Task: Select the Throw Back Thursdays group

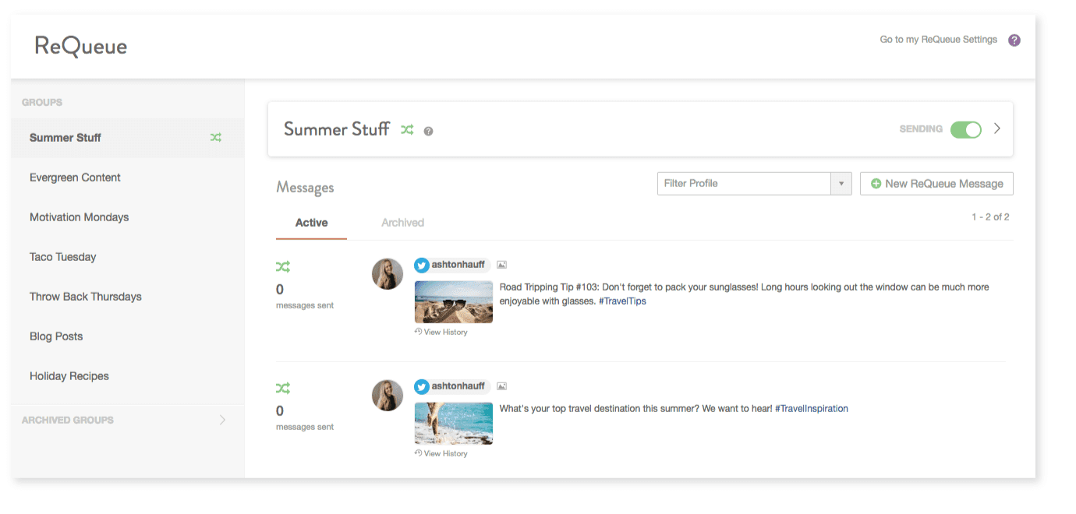Action: [128, 297]
